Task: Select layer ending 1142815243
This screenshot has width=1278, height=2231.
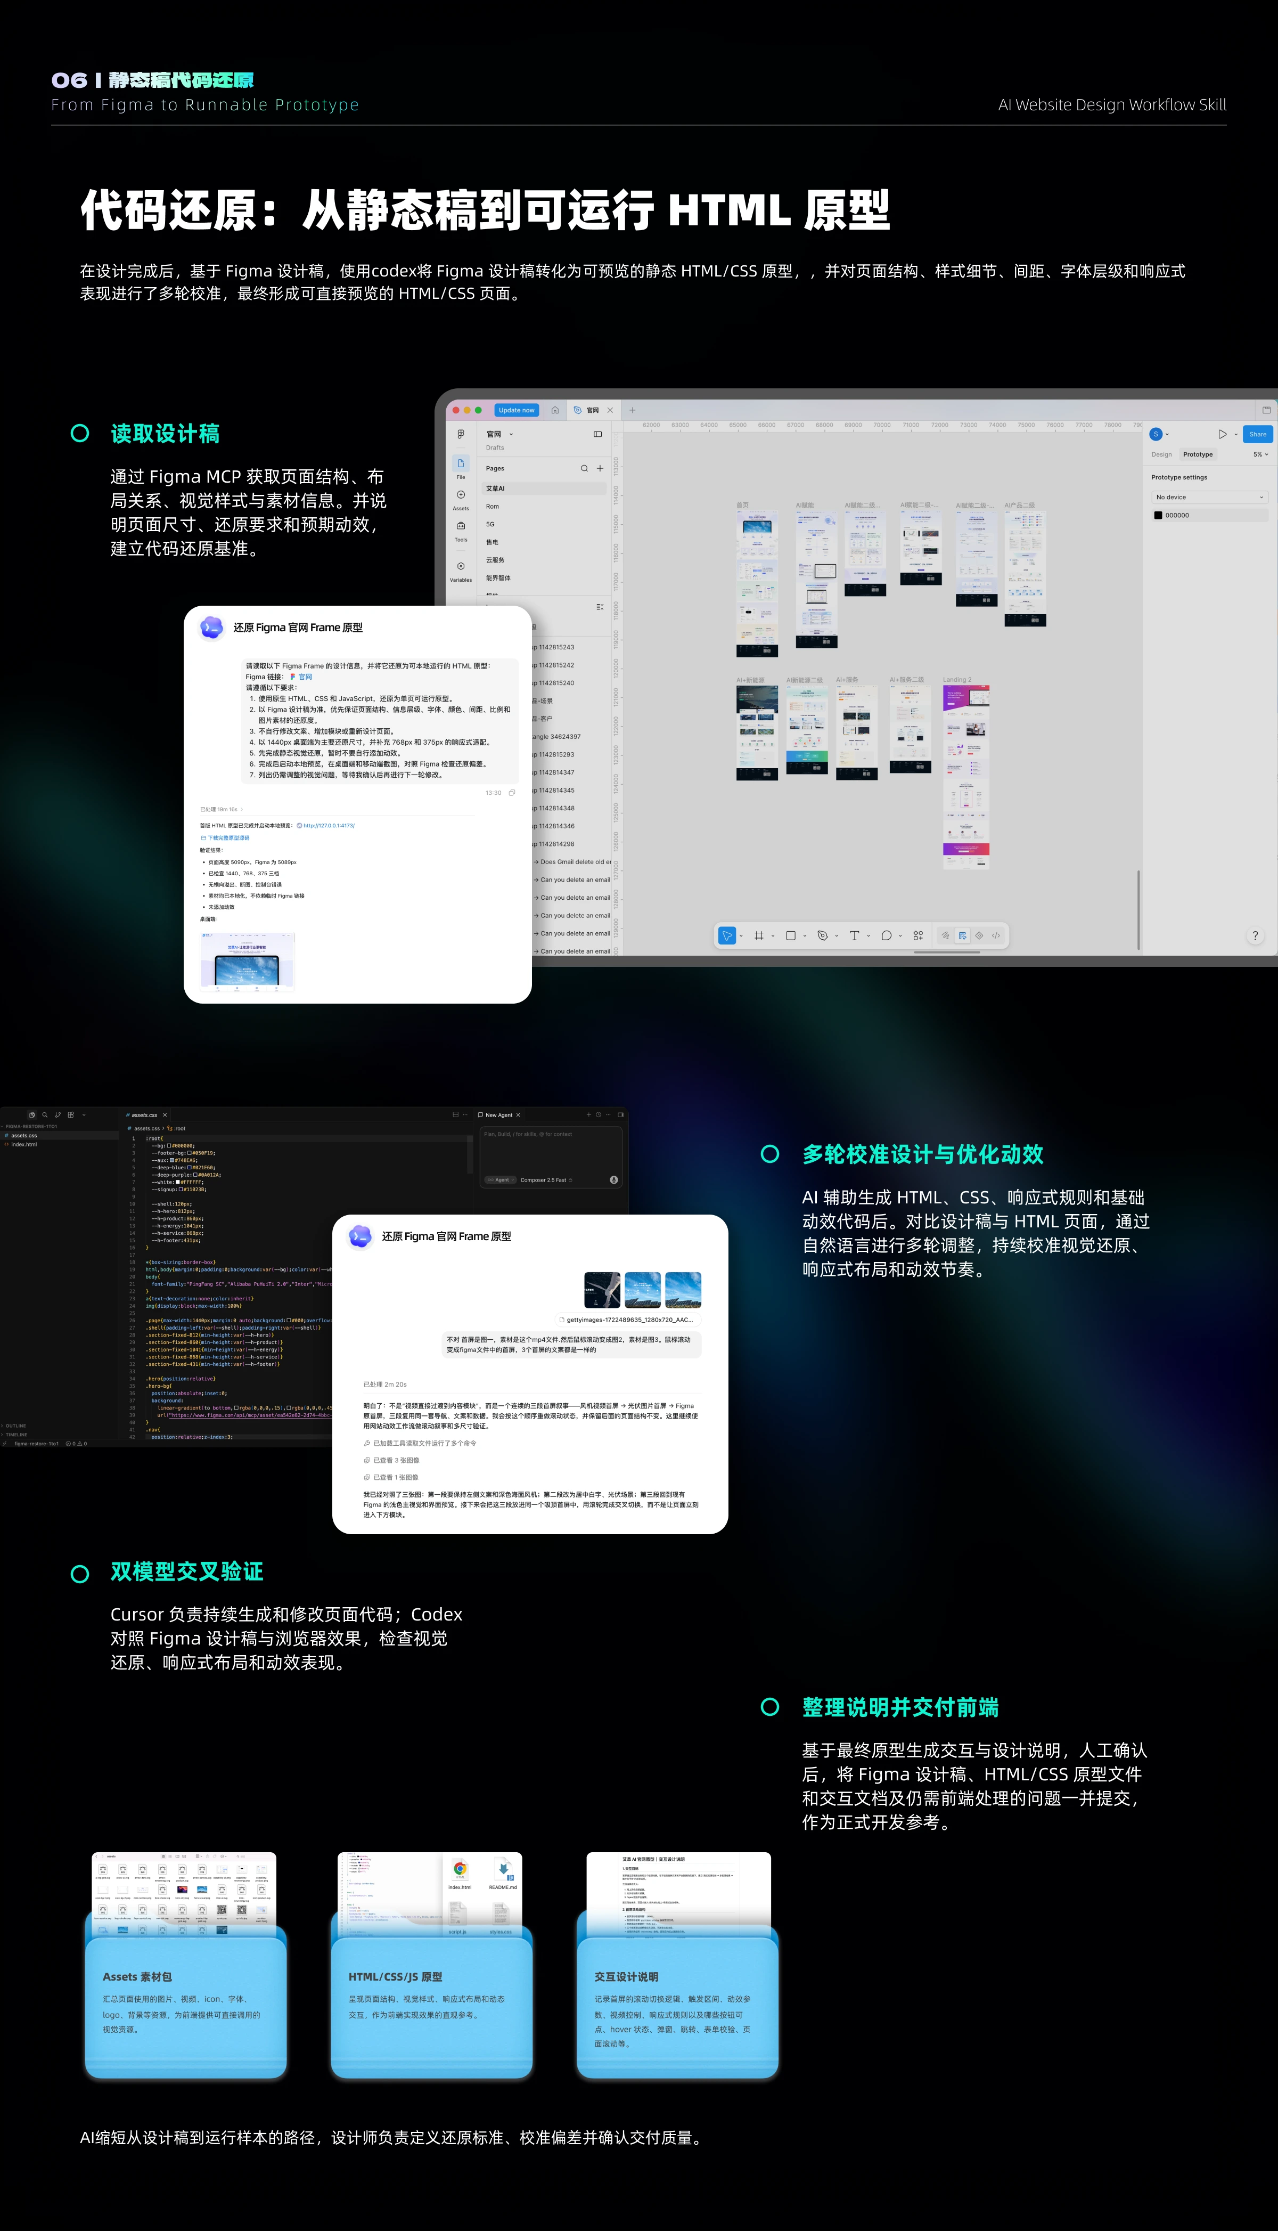Action: [x=554, y=647]
